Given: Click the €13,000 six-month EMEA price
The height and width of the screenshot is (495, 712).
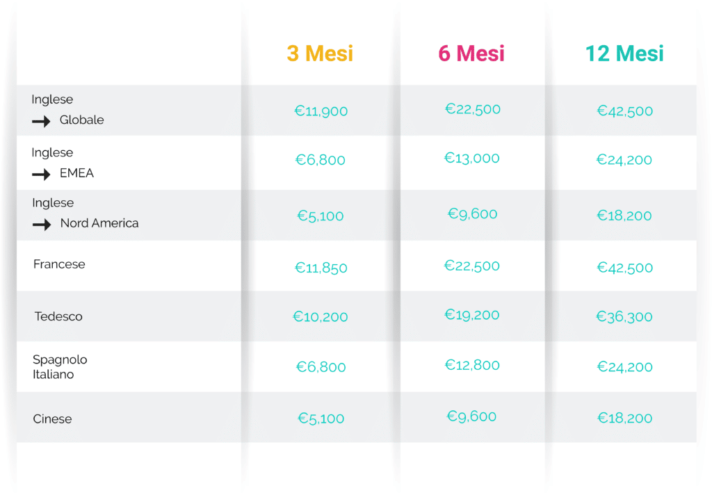Looking at the screenshot, I should point(472,158).
